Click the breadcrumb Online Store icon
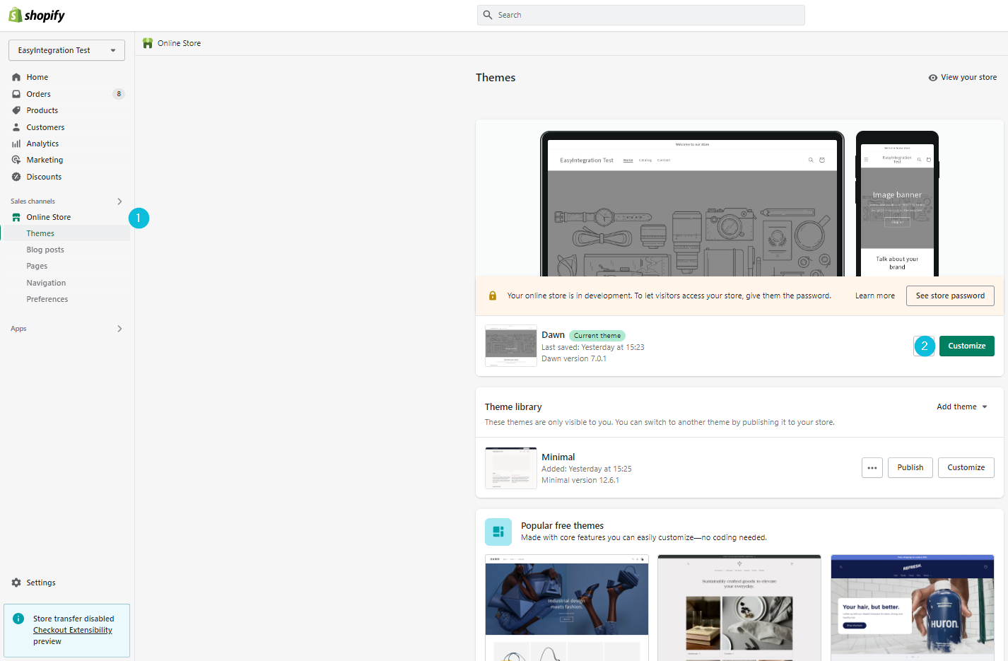The height and width of the screenshot is (661, 1008). pos(148,43)
